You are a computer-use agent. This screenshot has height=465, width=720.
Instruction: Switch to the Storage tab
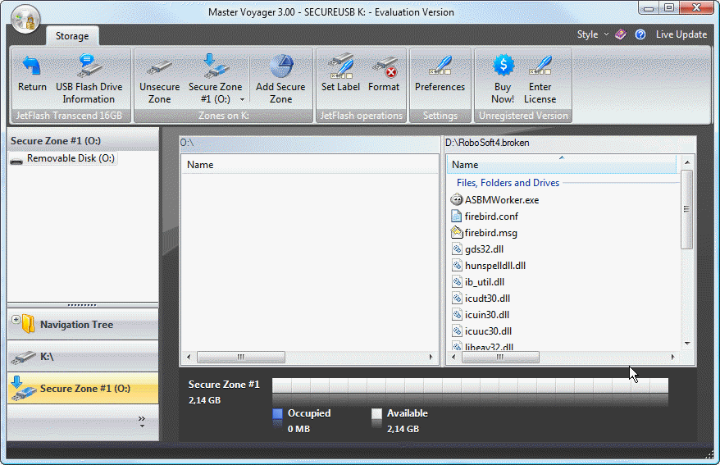tap(72, 36)
